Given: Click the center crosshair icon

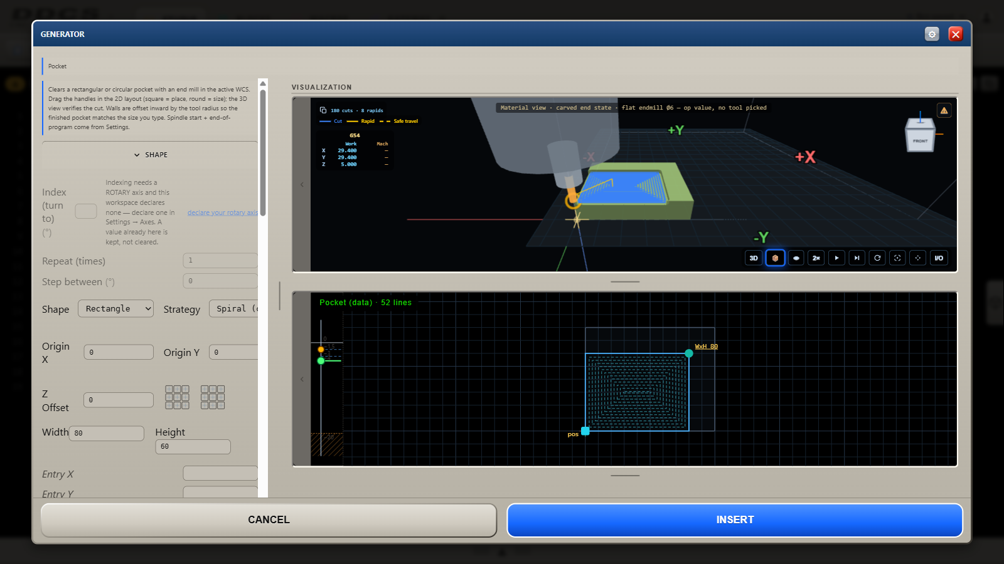Looking at the screenshot, I should tap(917, 258).
